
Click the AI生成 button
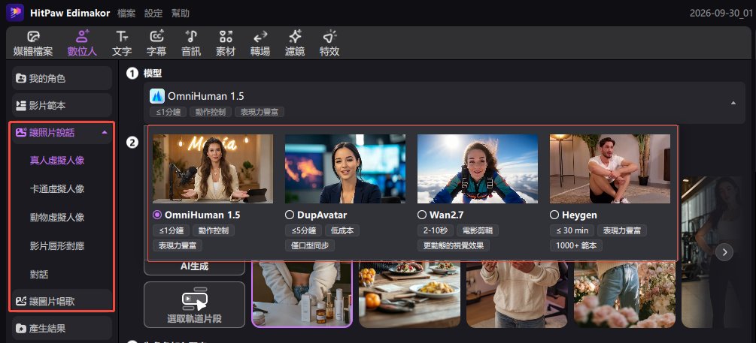(x=194, y=267)
